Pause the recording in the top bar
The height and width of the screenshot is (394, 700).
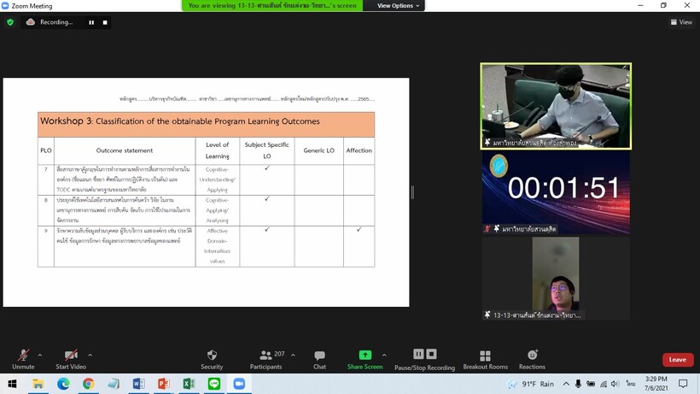[91, 22]
